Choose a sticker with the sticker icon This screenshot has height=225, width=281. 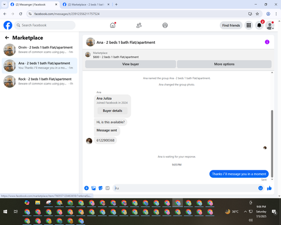[x=101, y=188]
